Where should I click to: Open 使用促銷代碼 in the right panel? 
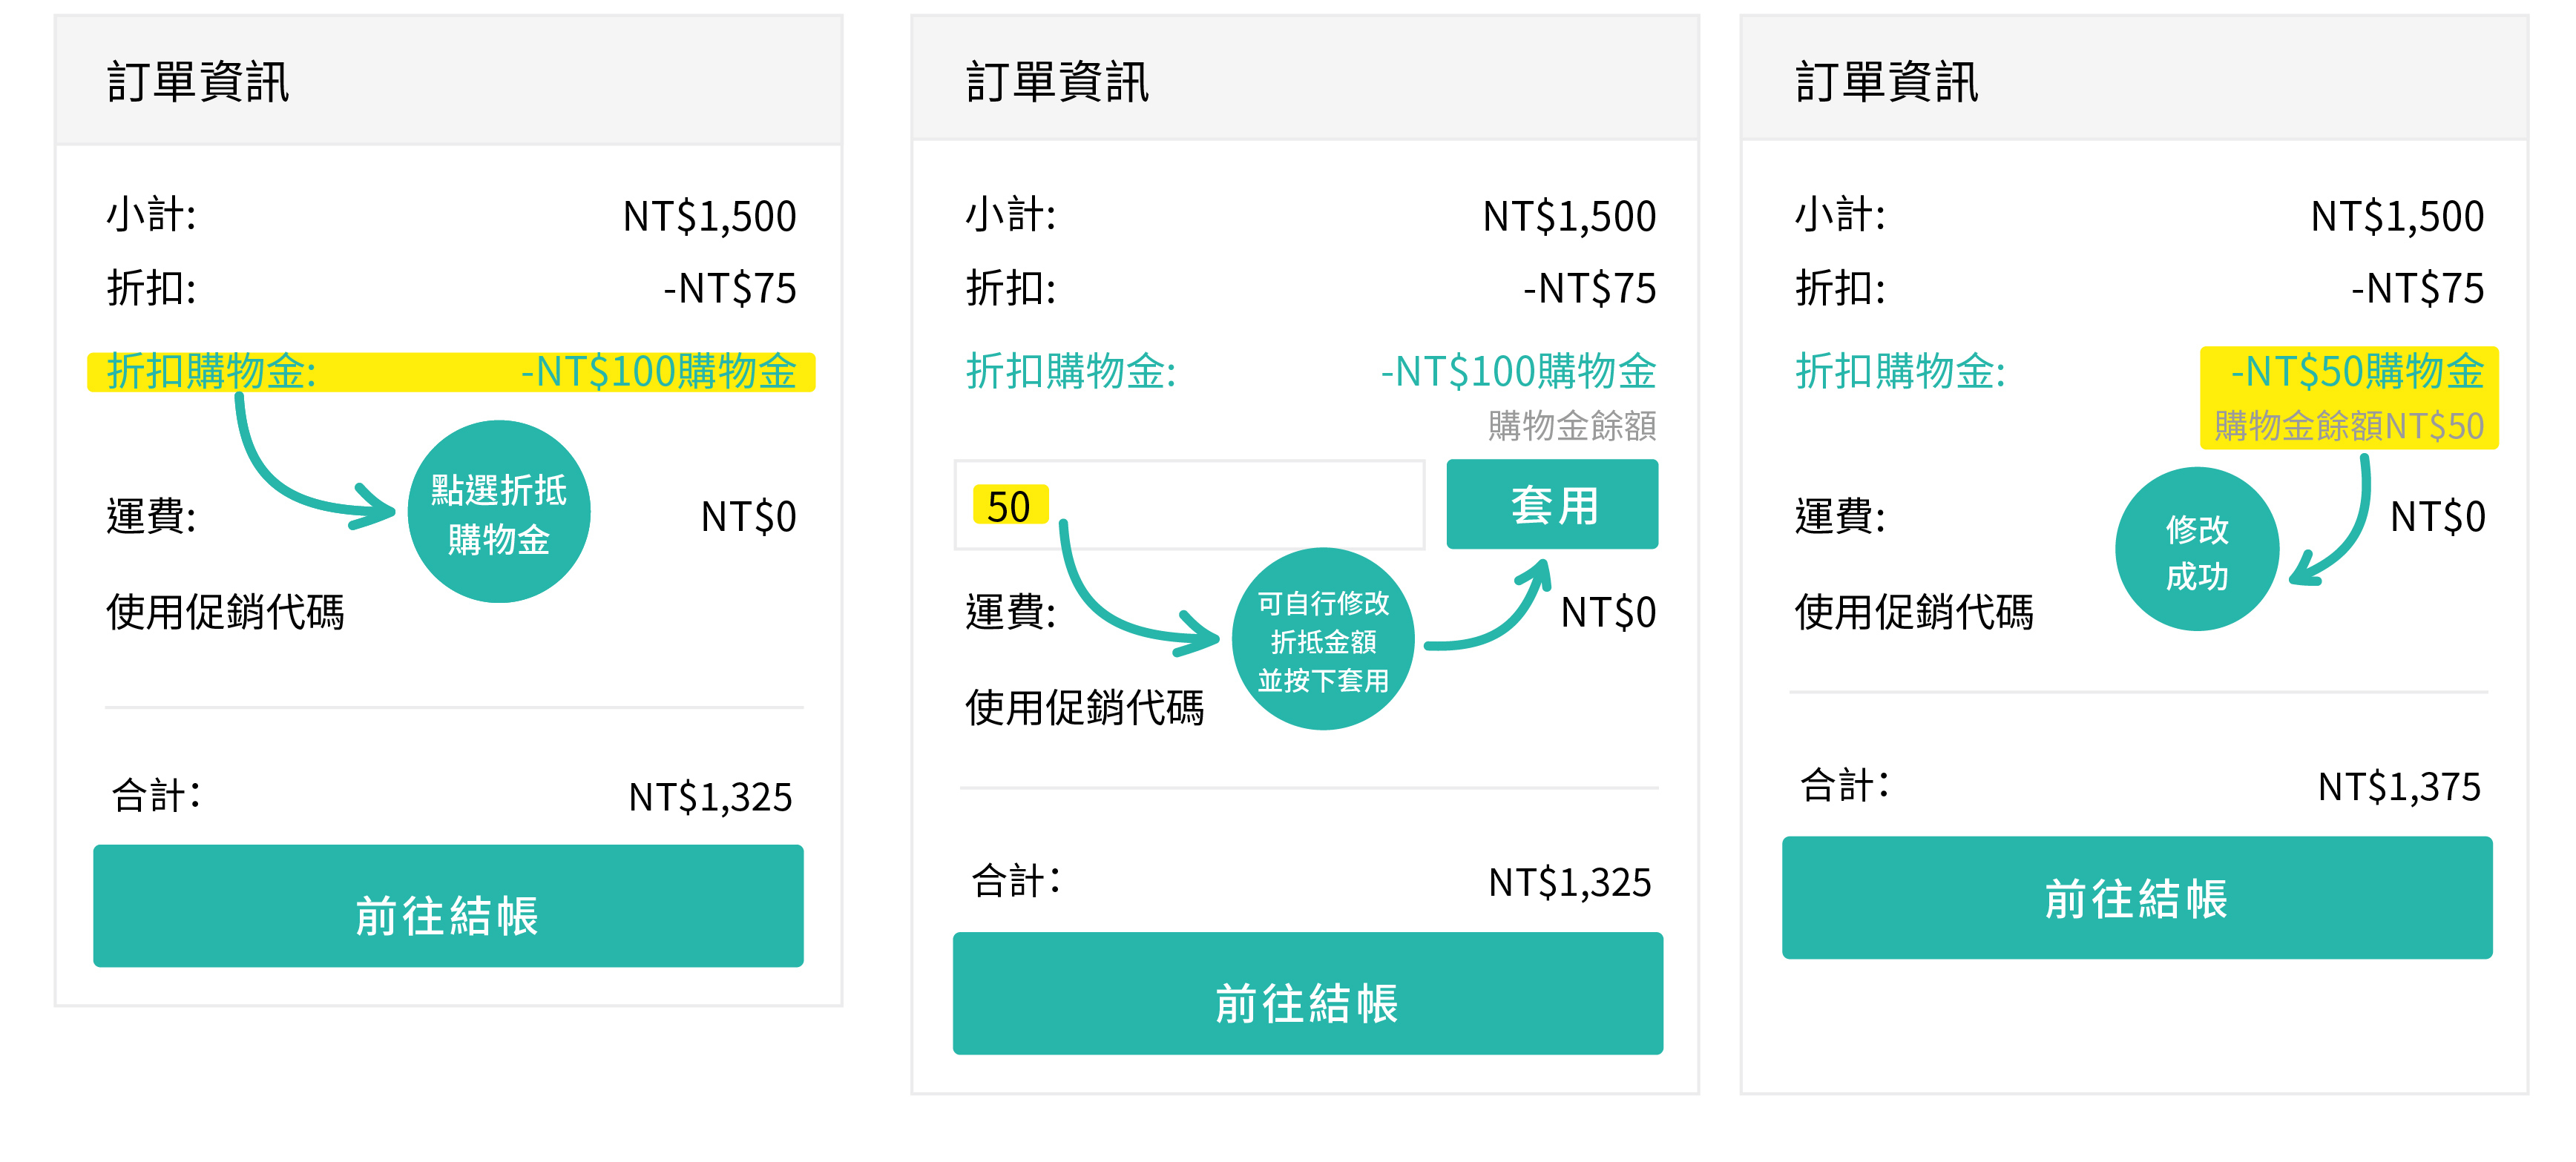point(1913,613)
